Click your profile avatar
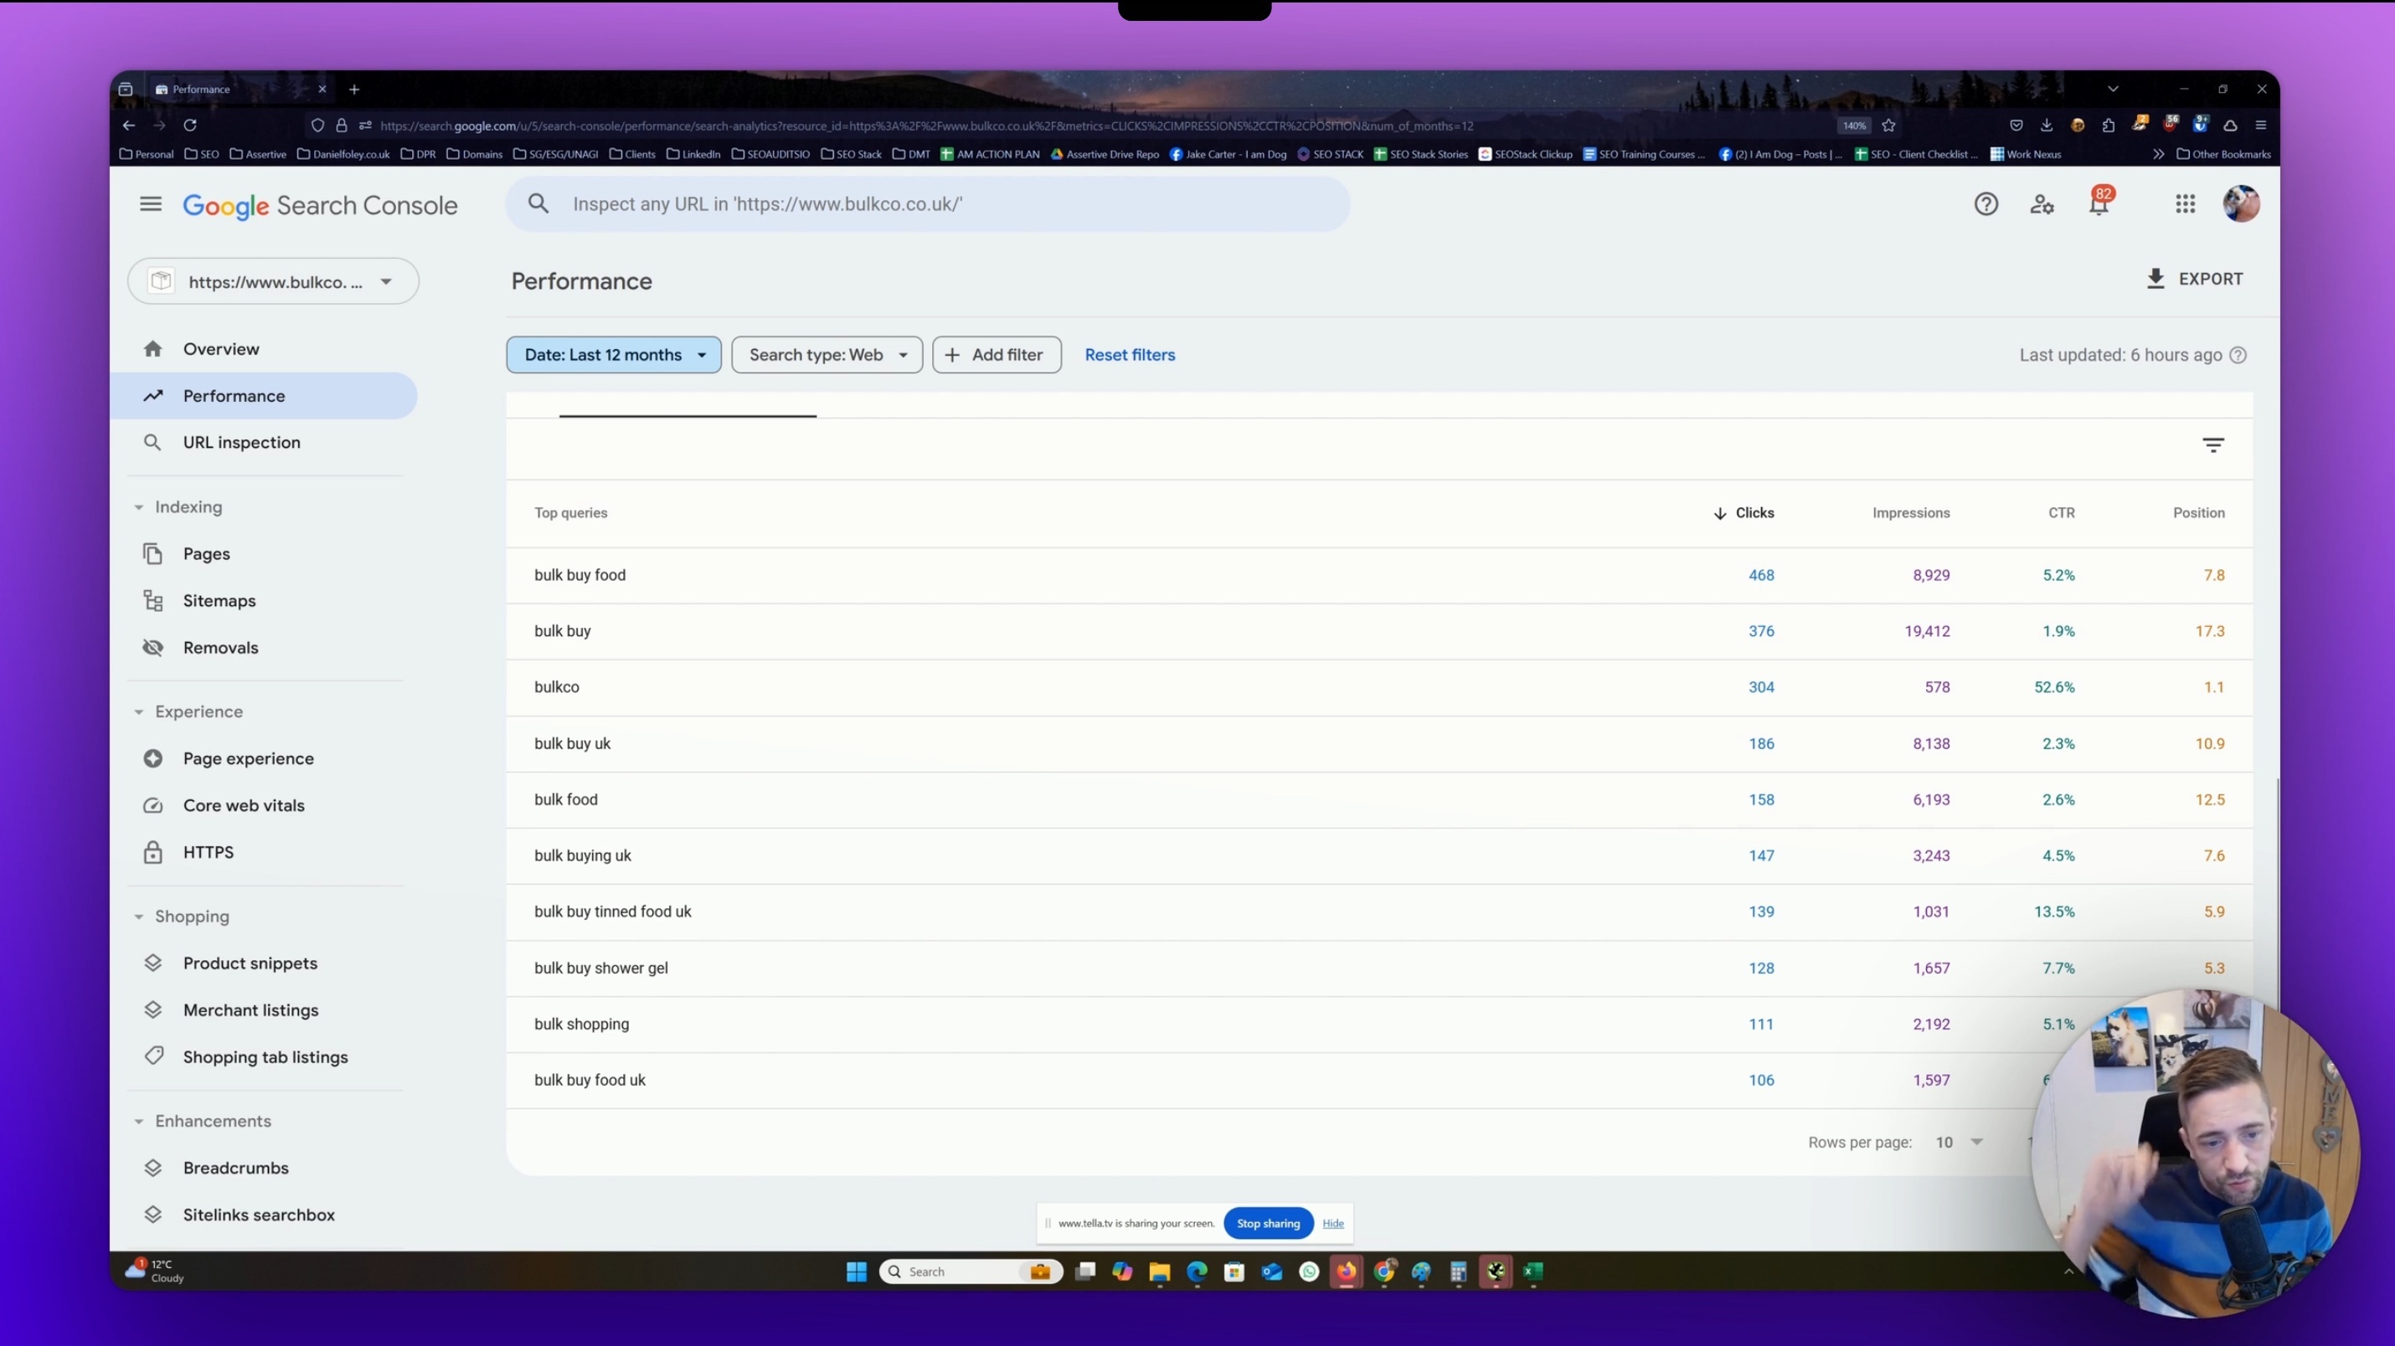This screenshot has height=1346, width=2395. (2242, 203)
